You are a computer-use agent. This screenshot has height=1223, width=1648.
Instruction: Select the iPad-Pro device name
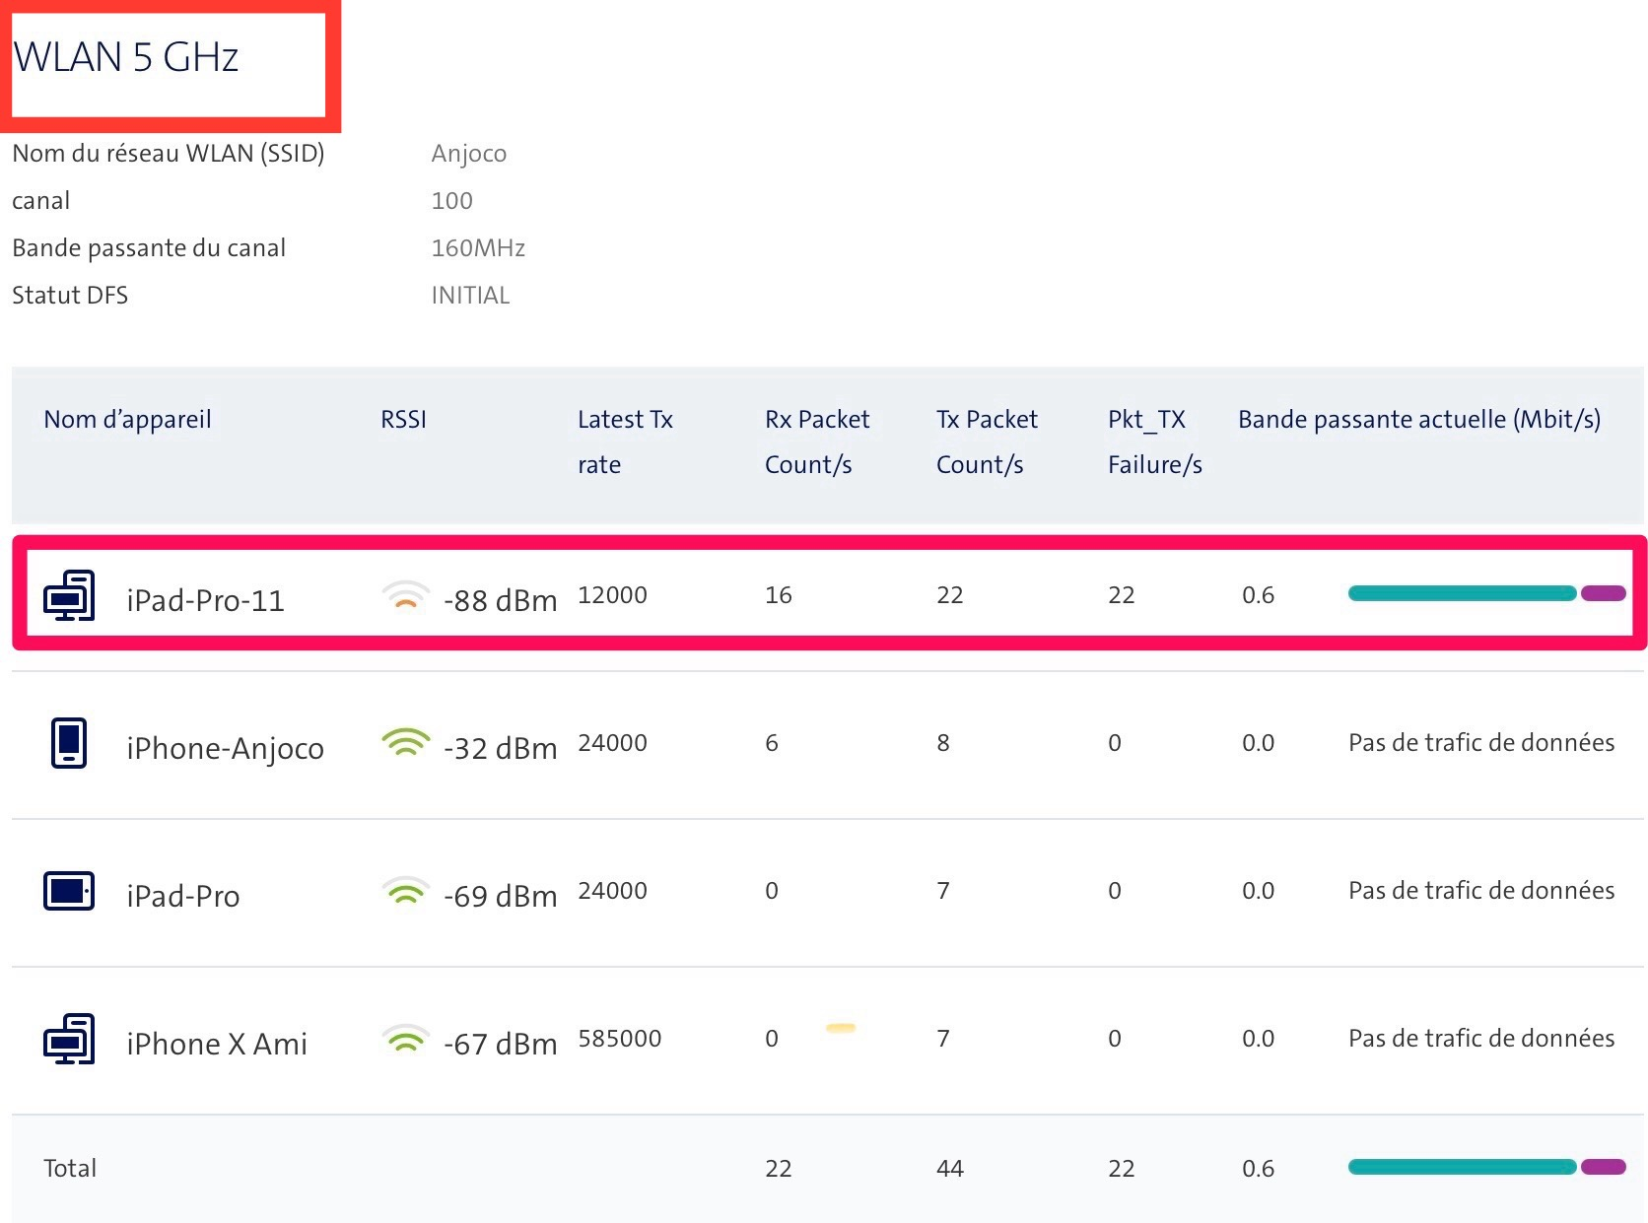(x=183, y=896)
